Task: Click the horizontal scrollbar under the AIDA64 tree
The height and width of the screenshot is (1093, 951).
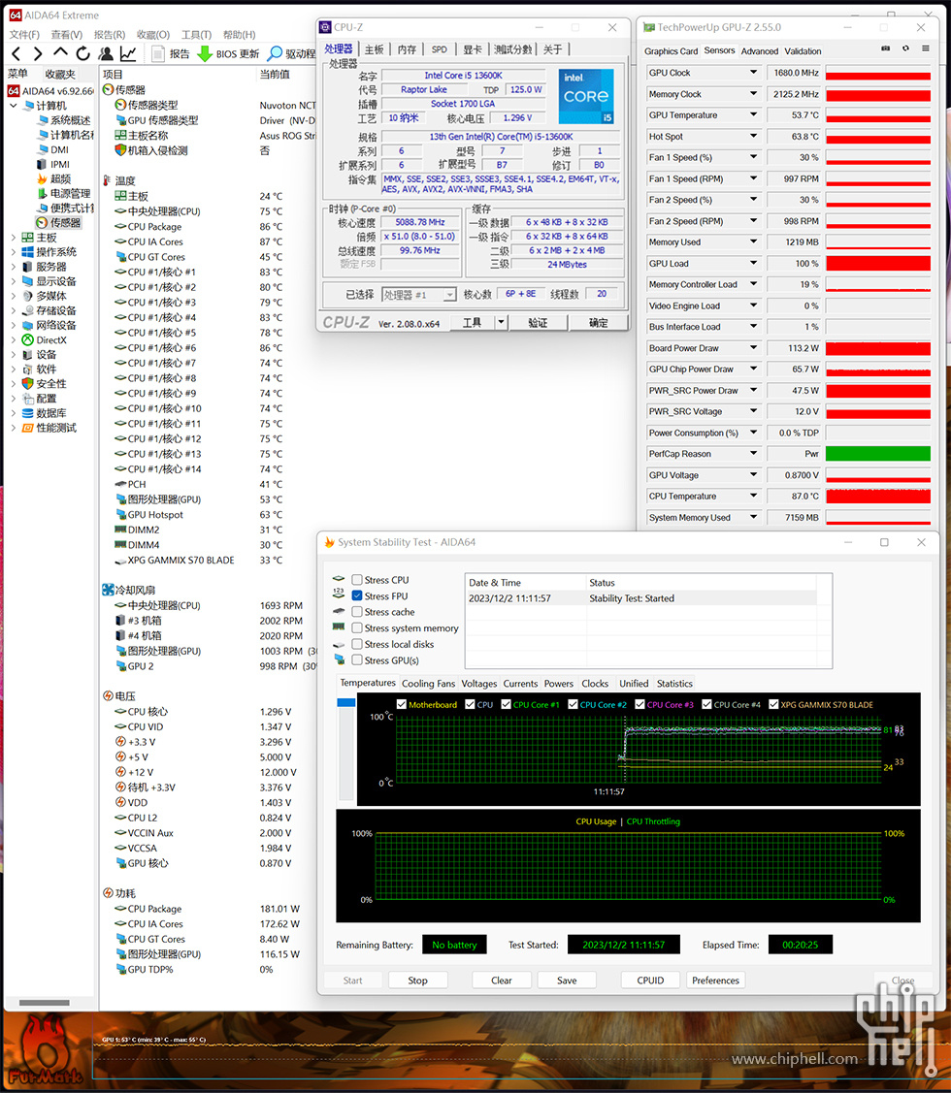Action: tap(44, 1003)
